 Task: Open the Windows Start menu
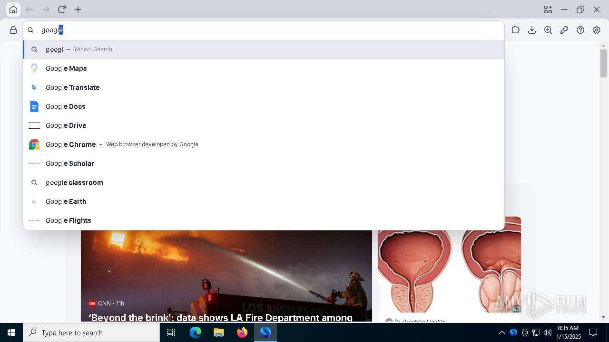click(11, 332)
